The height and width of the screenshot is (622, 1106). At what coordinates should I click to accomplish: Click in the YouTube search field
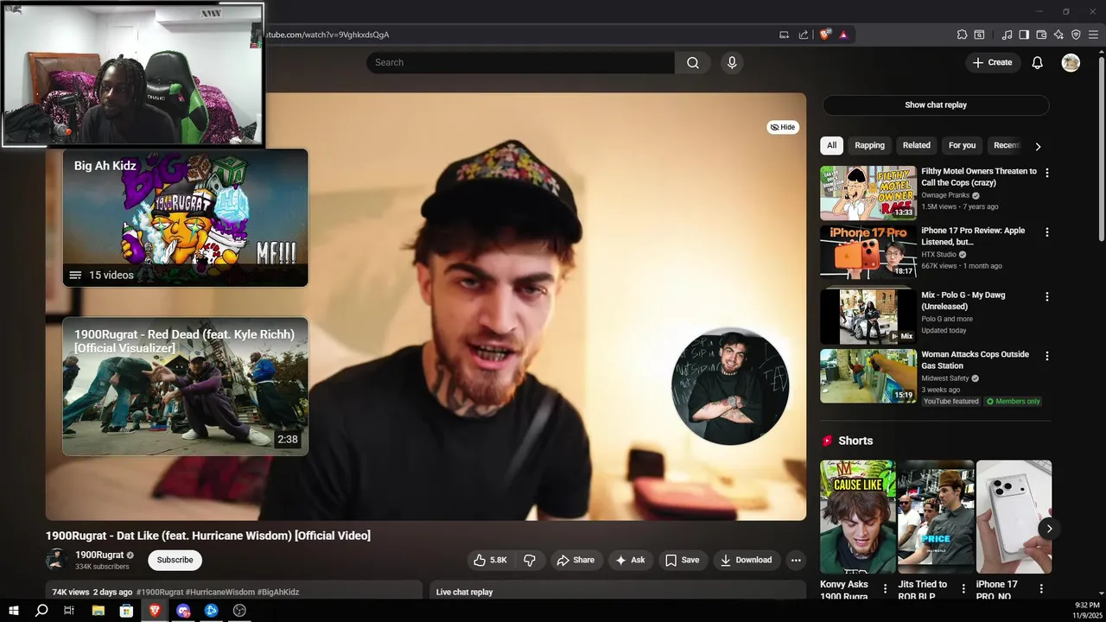click(520, 62)
